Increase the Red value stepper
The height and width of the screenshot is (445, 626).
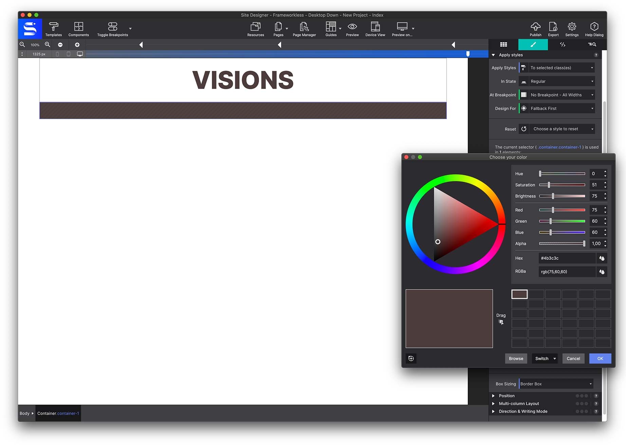click(605, 208)
